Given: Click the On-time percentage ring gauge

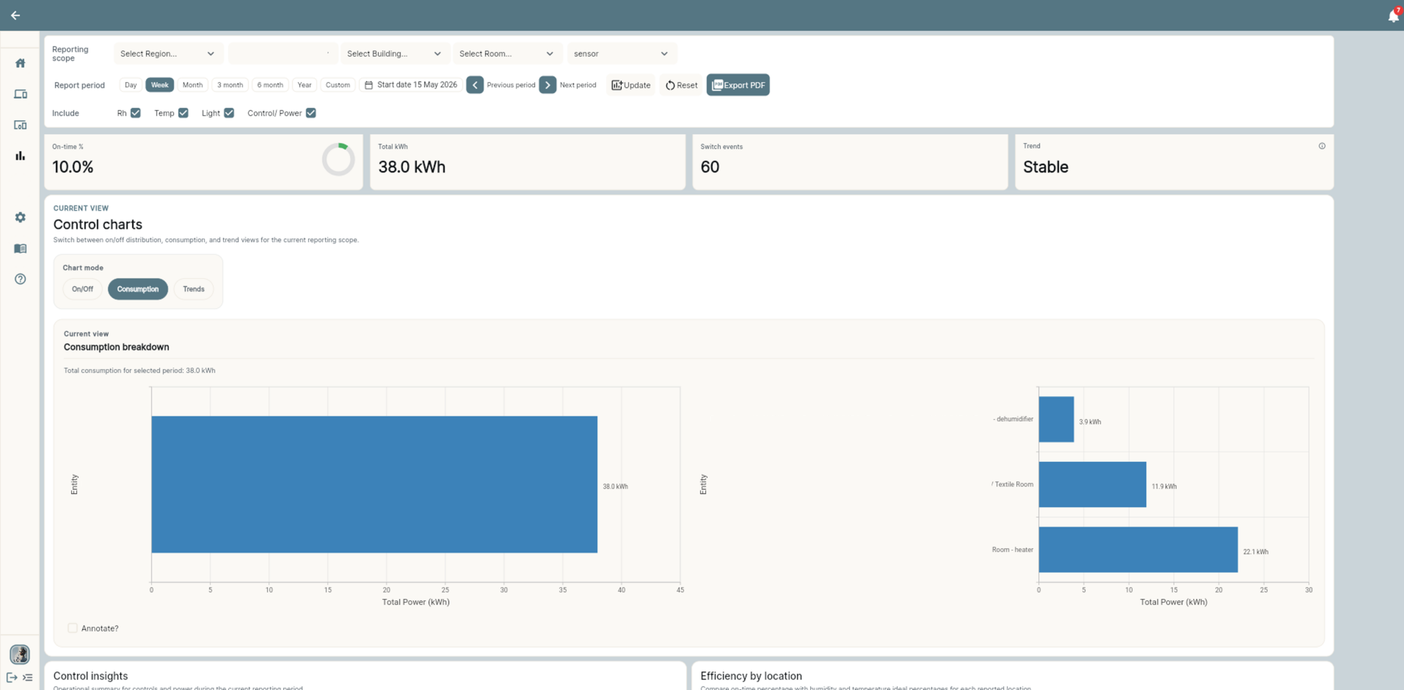Looking at the screenshot, I should tap(338, 160).
